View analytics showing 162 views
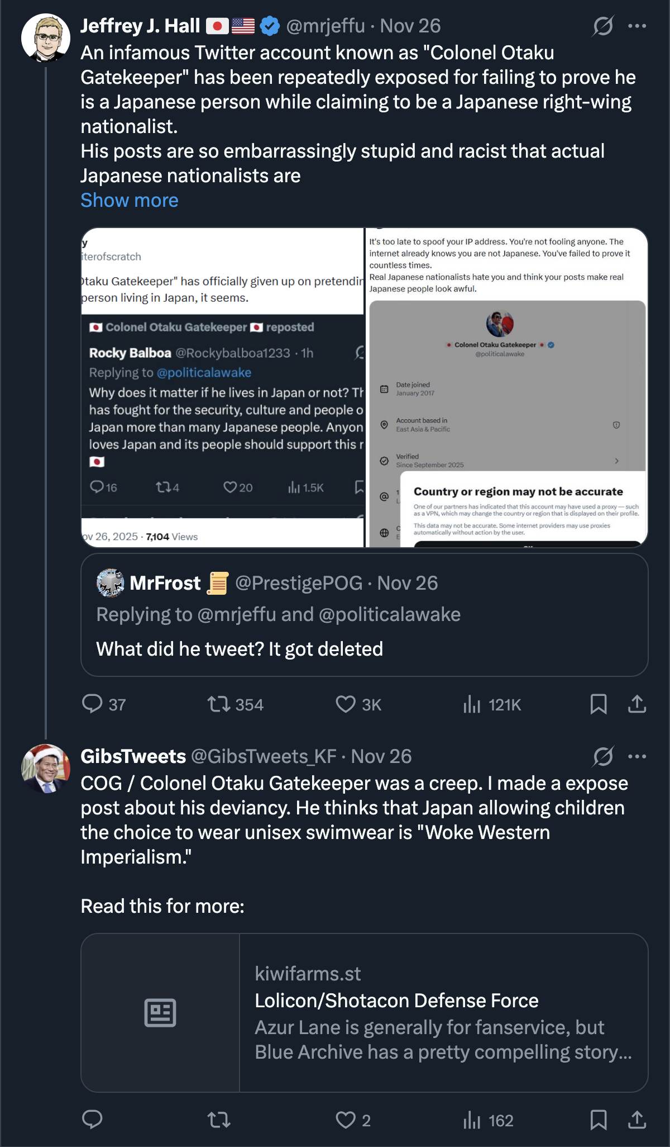 coord(472,1120)
